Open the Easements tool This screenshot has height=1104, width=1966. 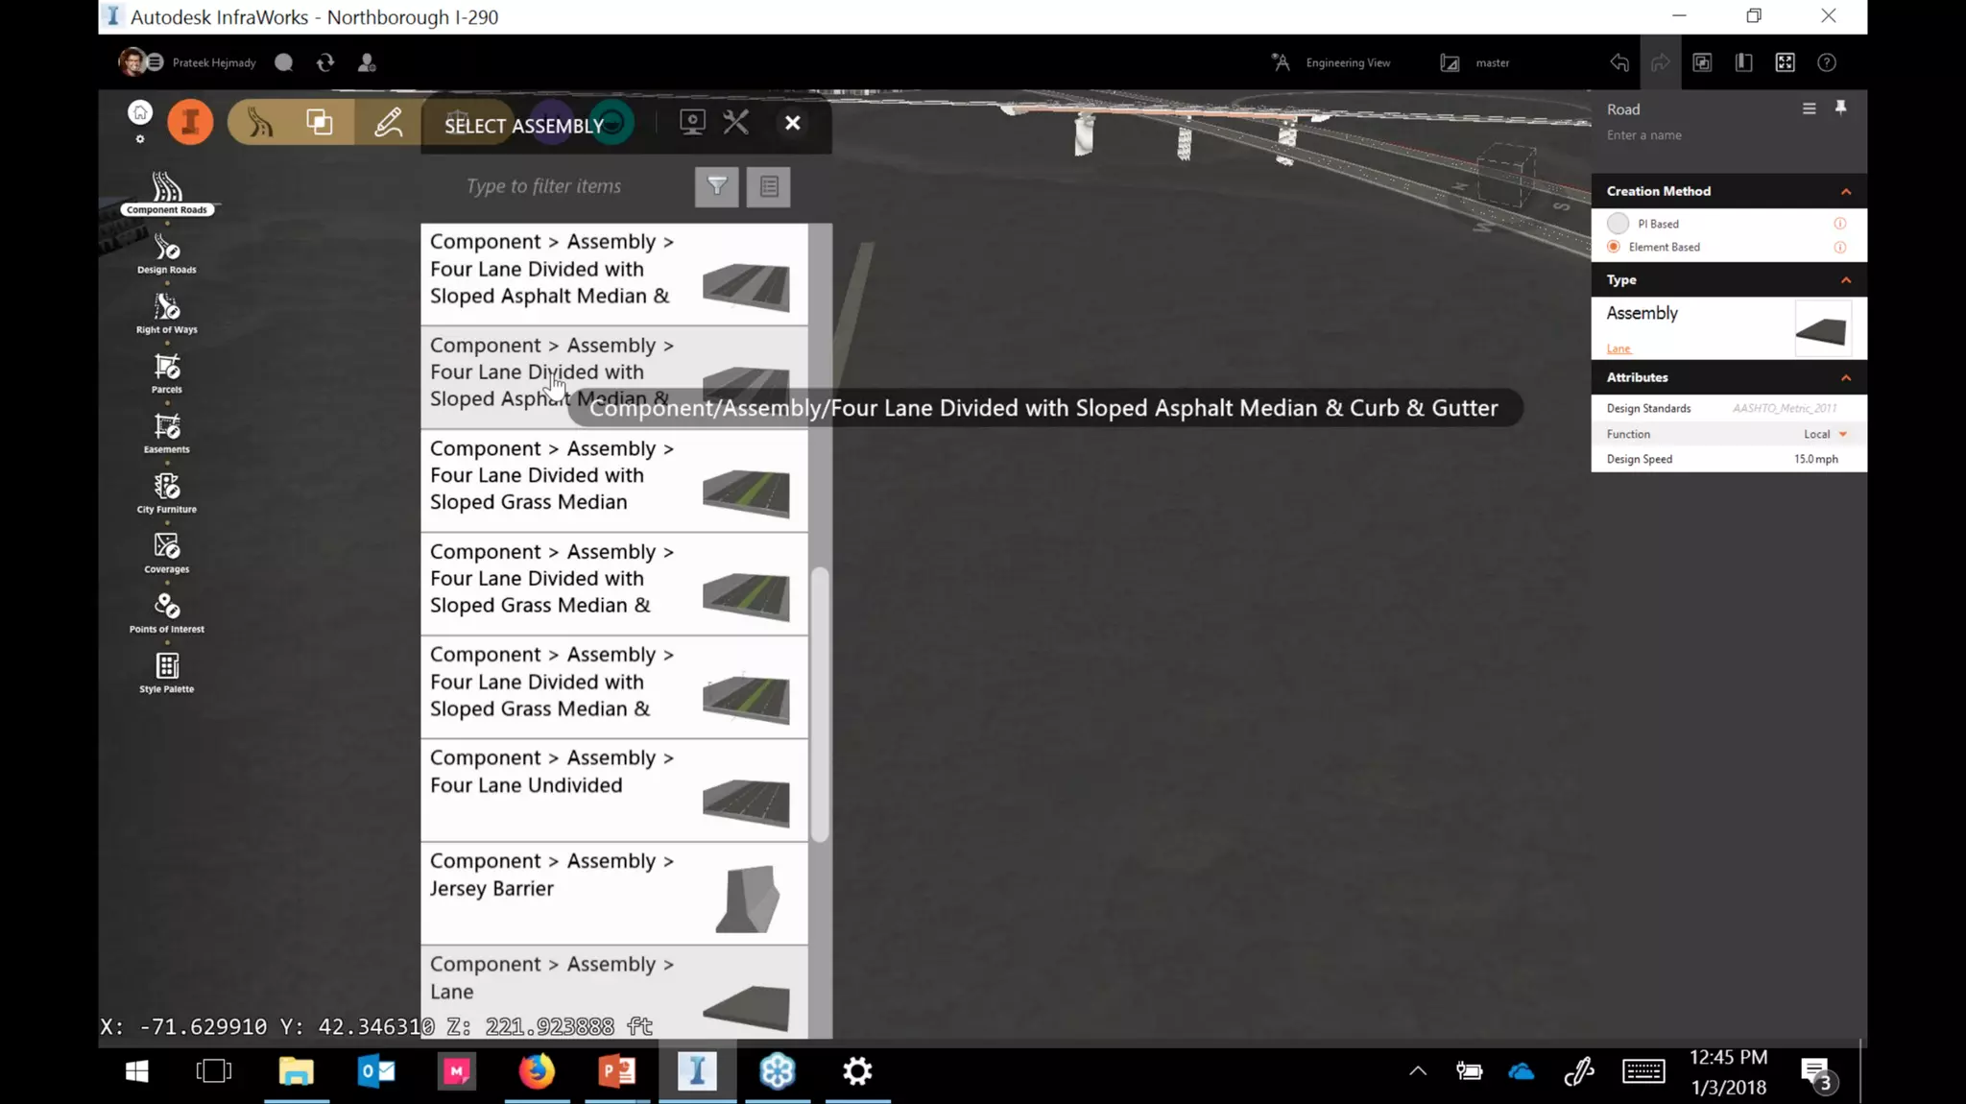[x=167, y=433]
